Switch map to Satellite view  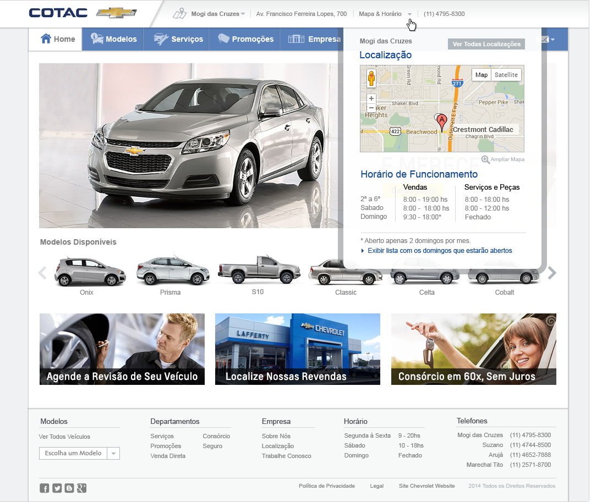(506, 75)
